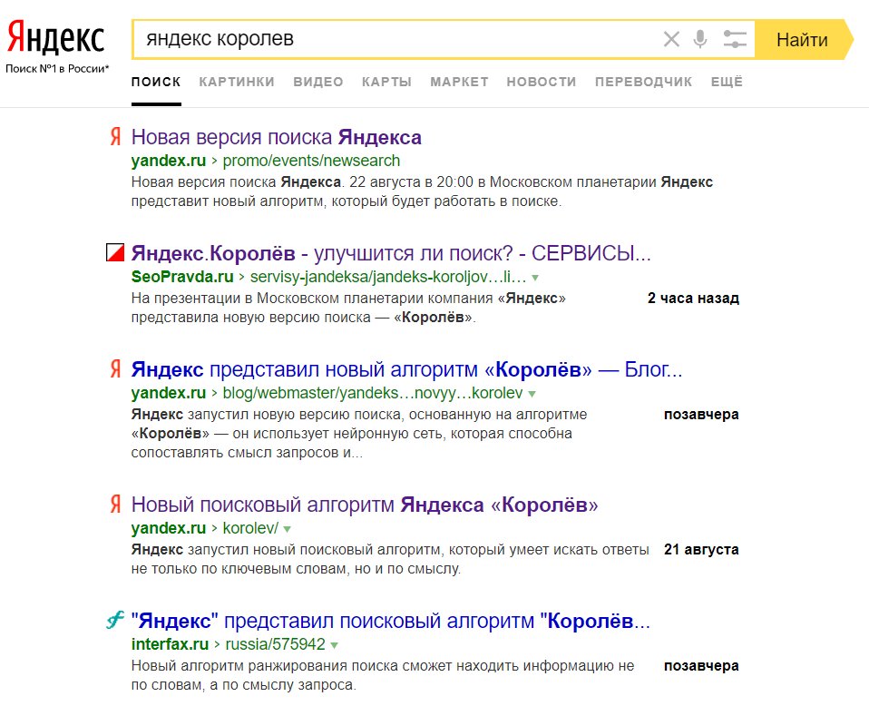Expand dropdown arrow after korolev/ URL
Viewport: 869px width, 706px height.
287,529
